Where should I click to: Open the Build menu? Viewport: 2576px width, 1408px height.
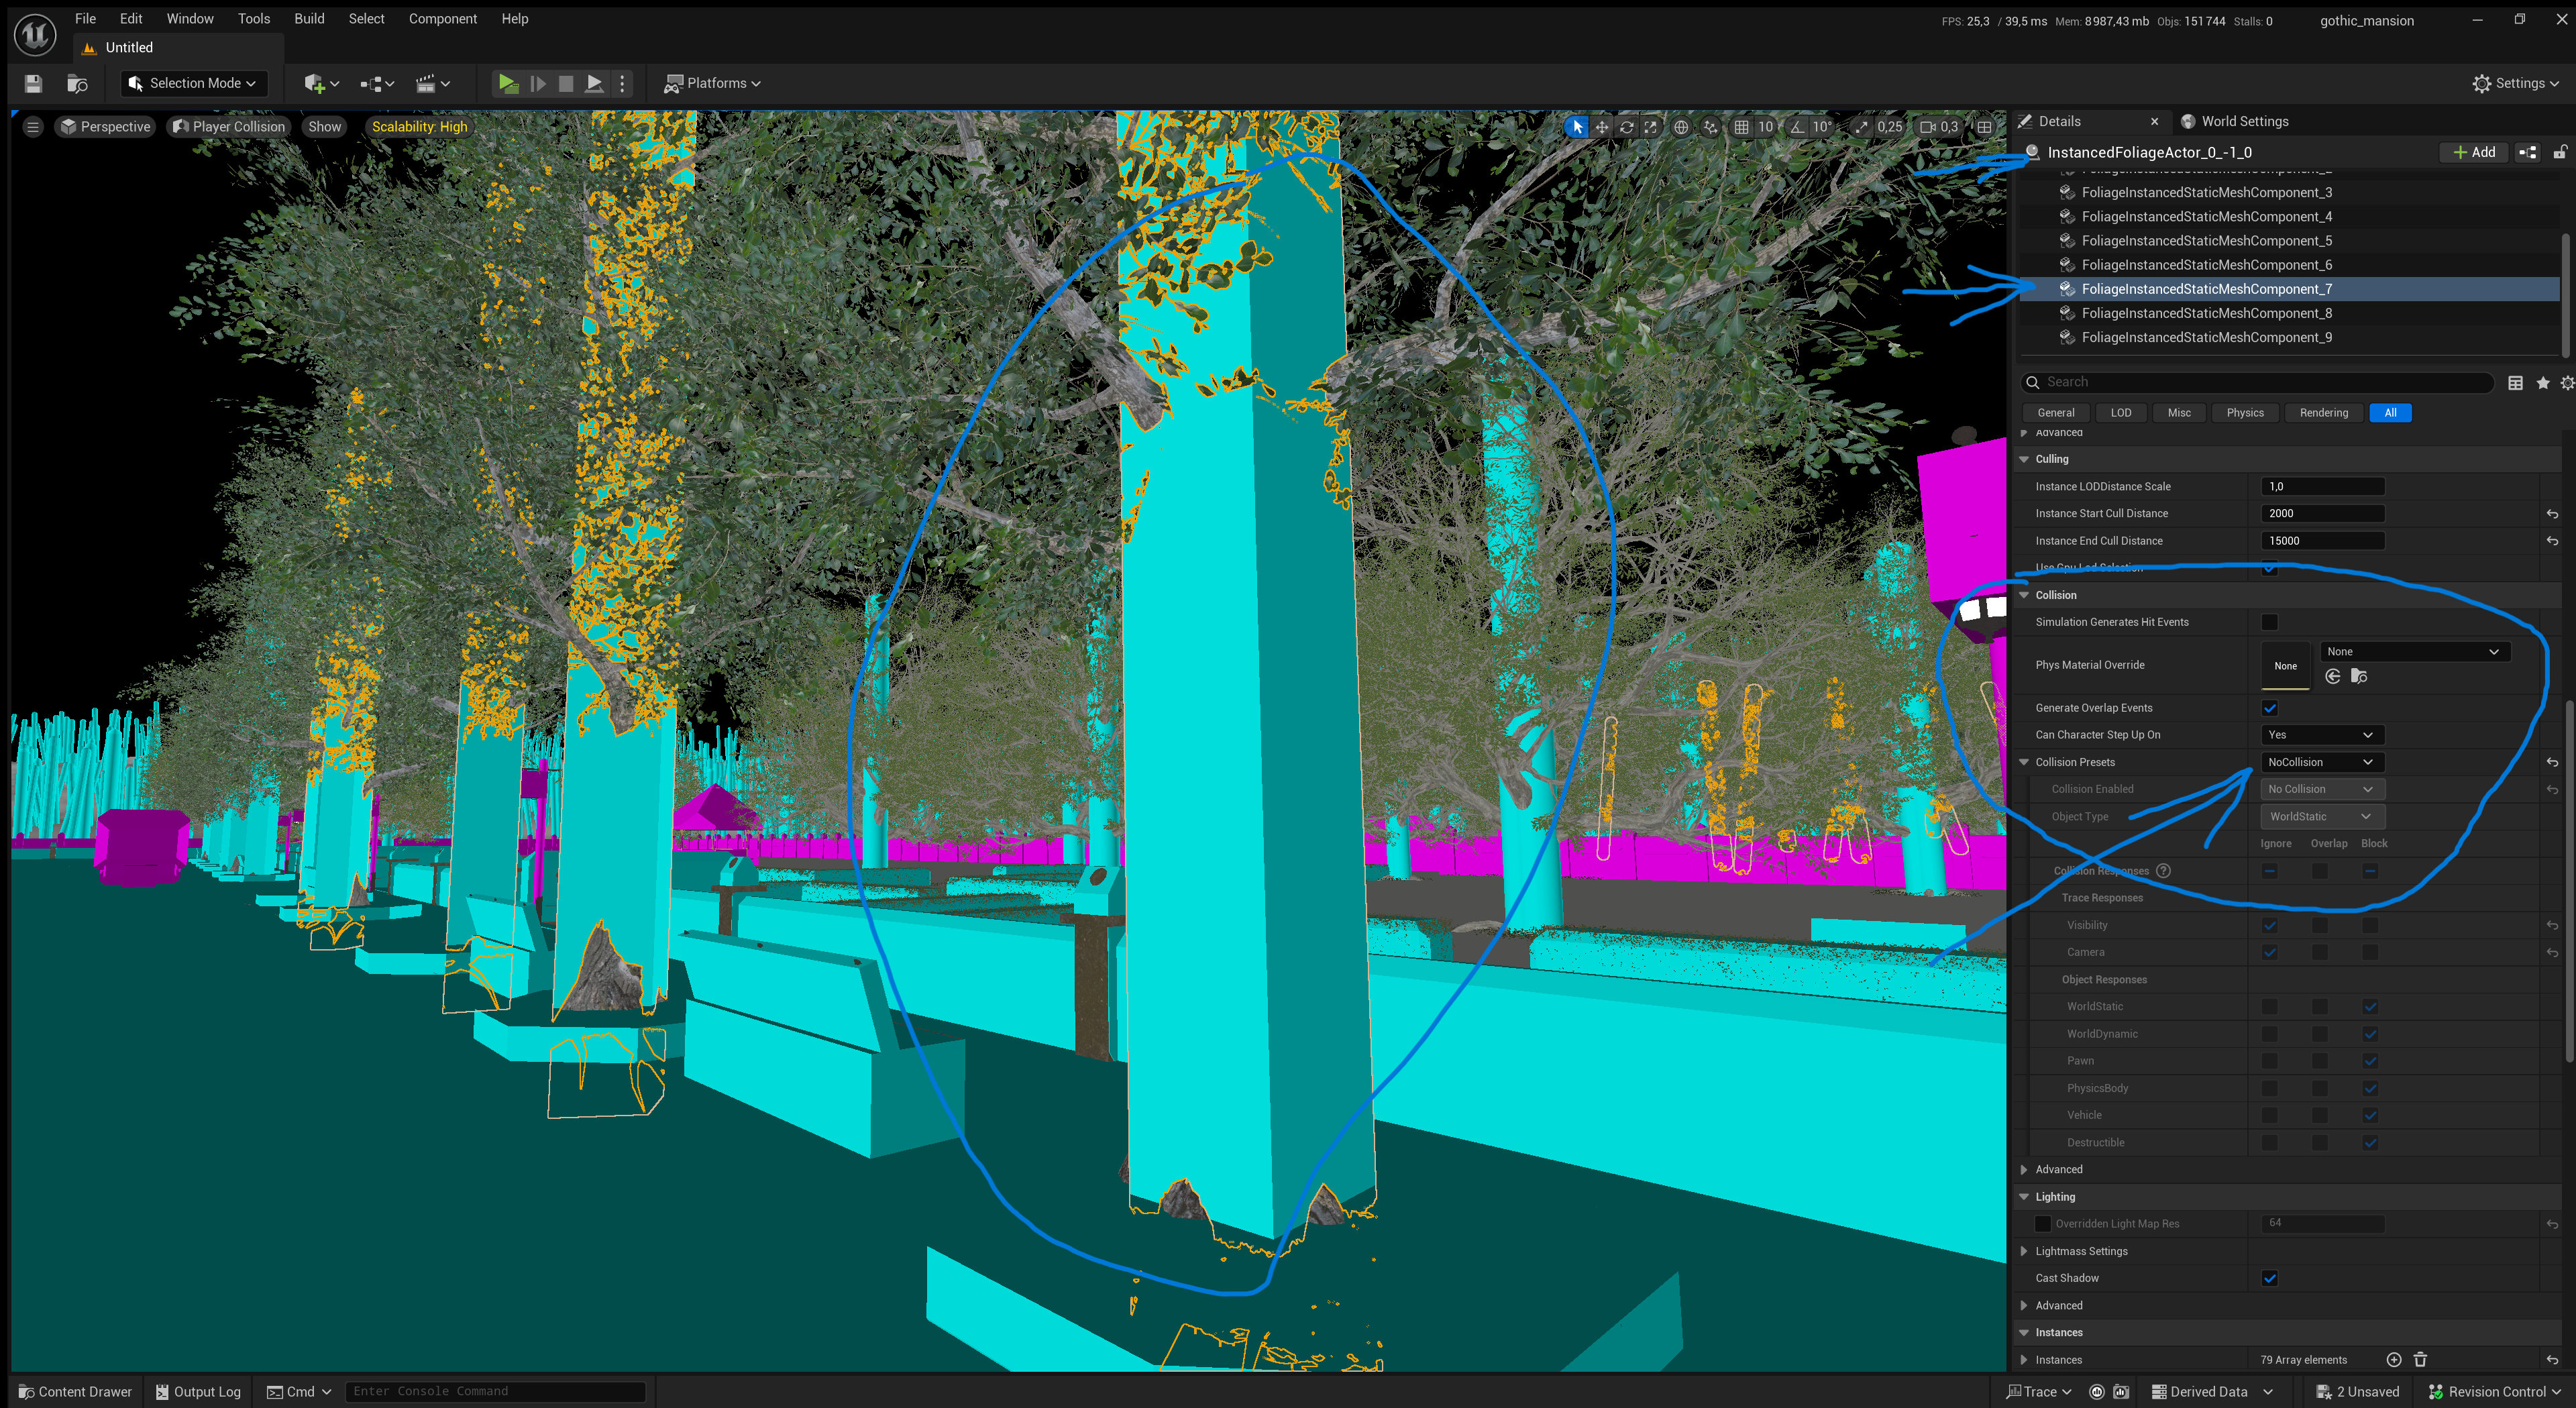pos(309,18)
